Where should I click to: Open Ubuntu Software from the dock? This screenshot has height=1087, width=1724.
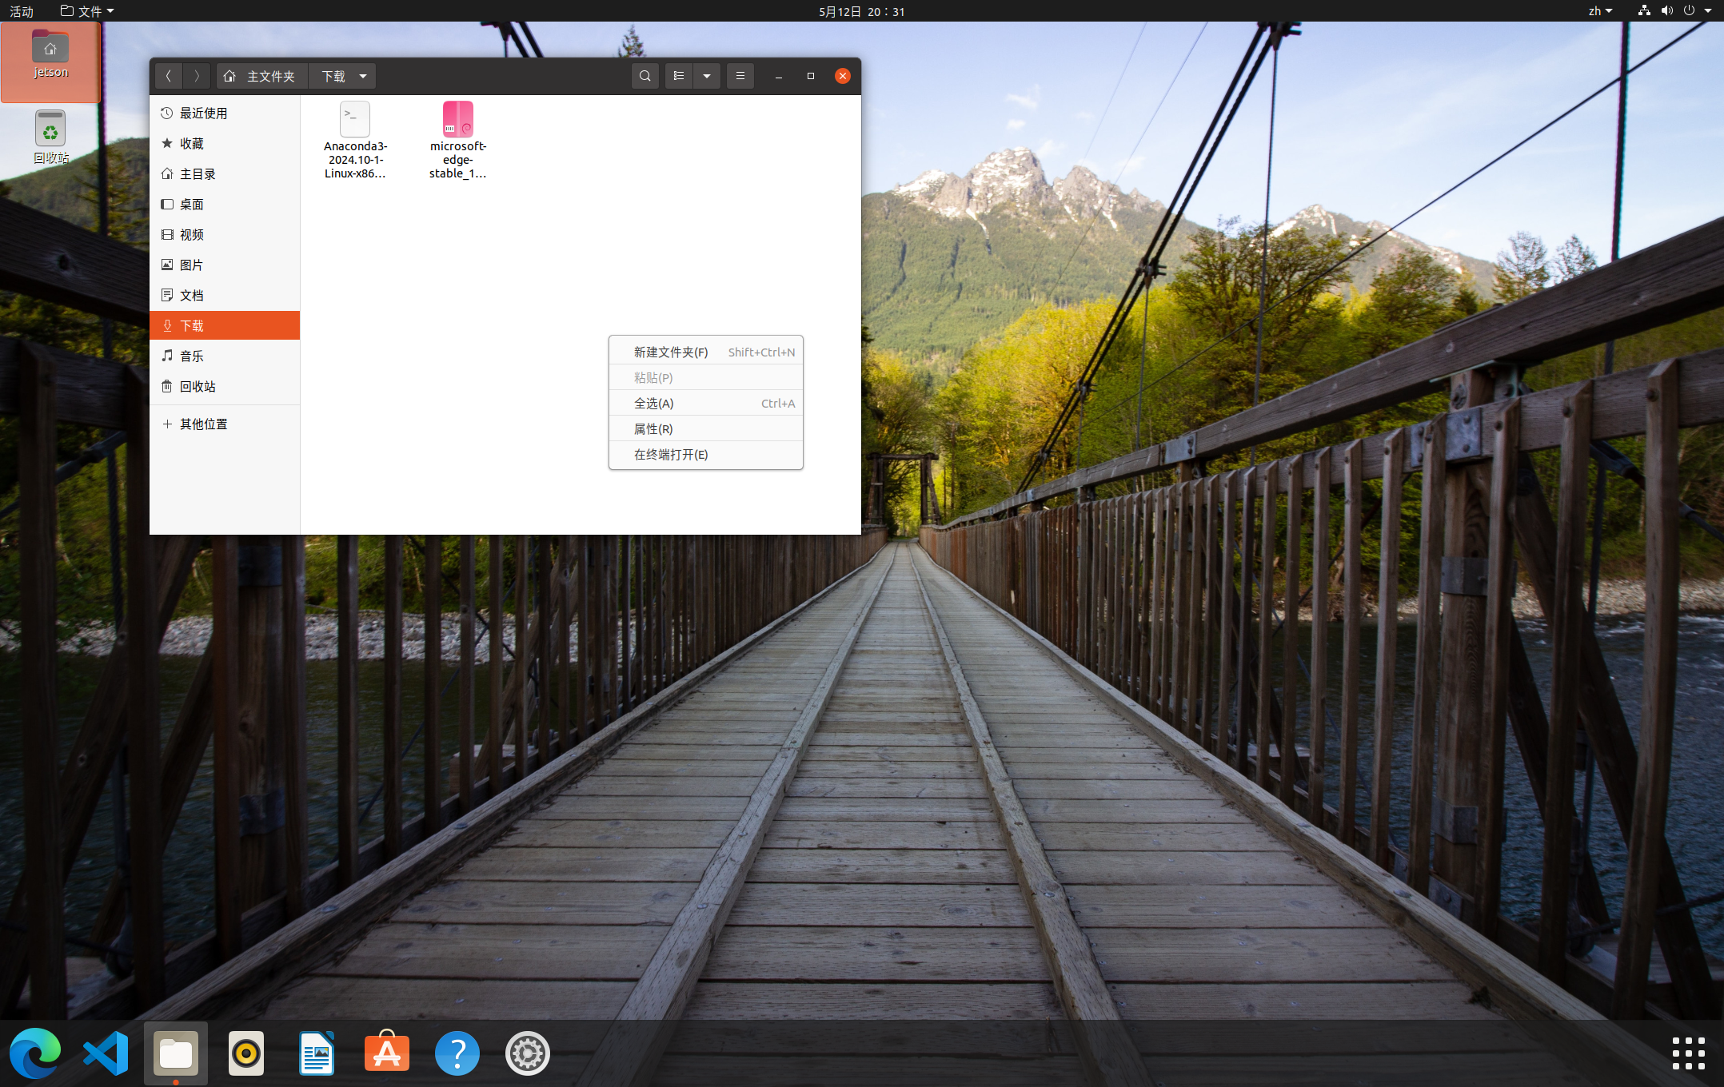coord(387,1053)
